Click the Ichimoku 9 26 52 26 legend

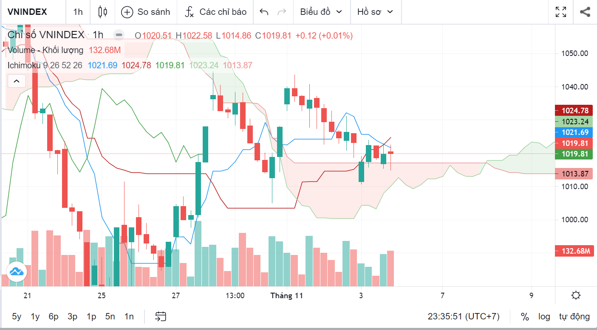point(45,65)
